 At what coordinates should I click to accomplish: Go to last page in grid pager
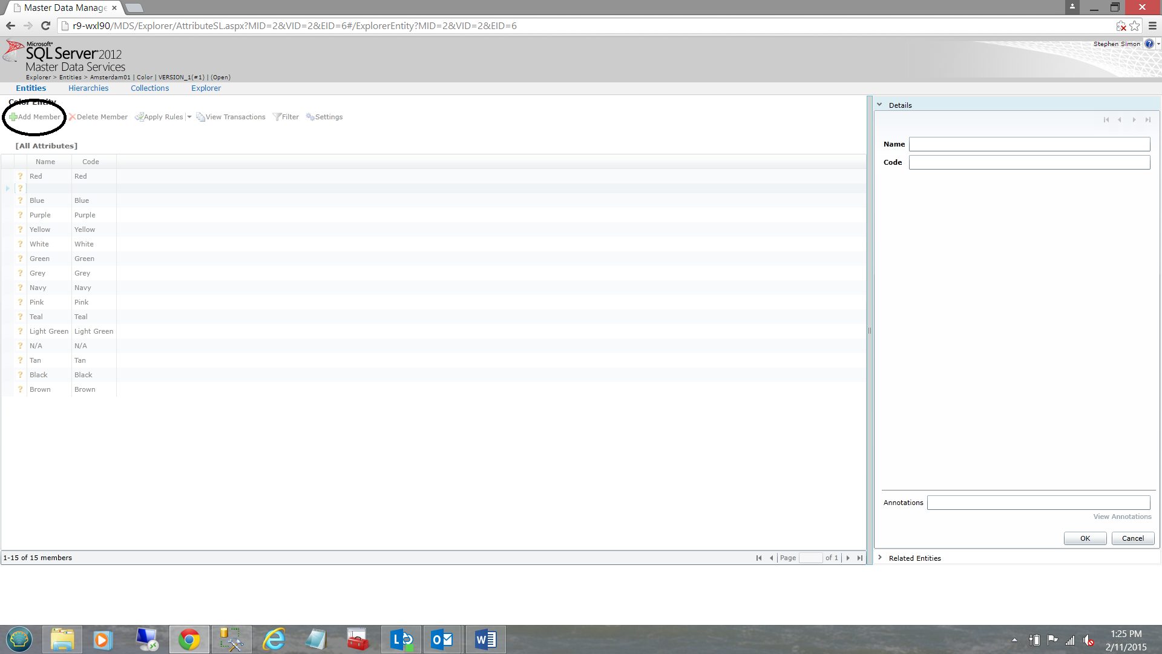860,558
